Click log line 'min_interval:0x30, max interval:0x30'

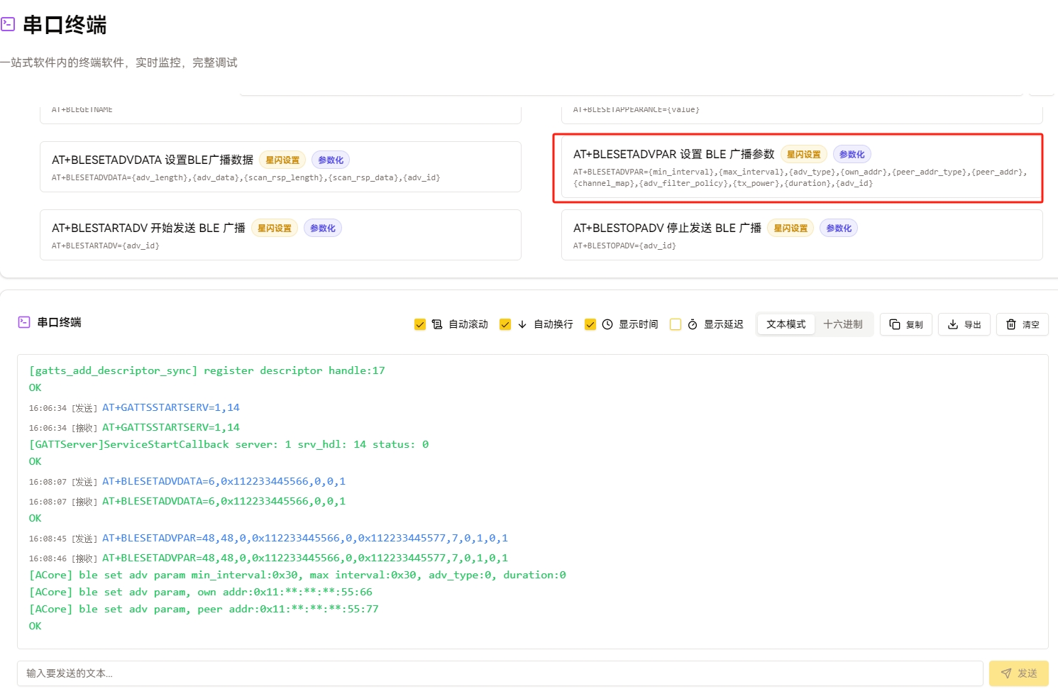[x=297, y=575]
